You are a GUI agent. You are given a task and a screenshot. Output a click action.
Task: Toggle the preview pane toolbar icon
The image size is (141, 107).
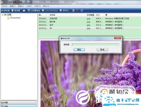[x=24, y=11]
